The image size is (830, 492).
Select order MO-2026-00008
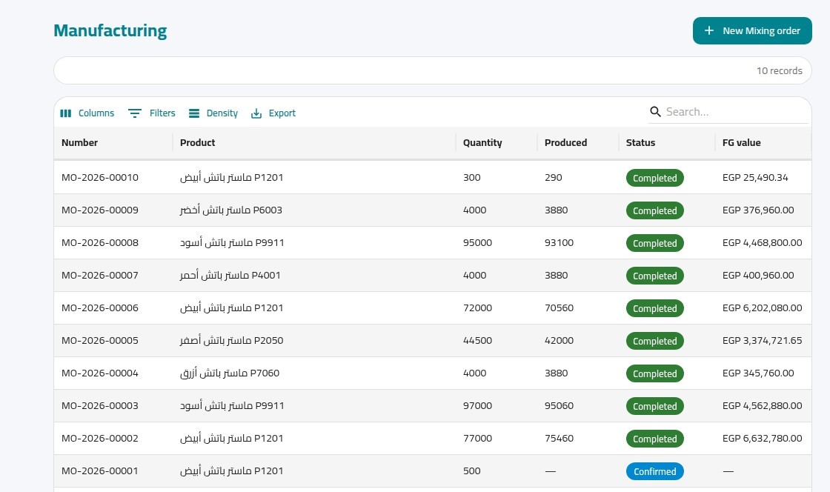click(x=100, y=243)
